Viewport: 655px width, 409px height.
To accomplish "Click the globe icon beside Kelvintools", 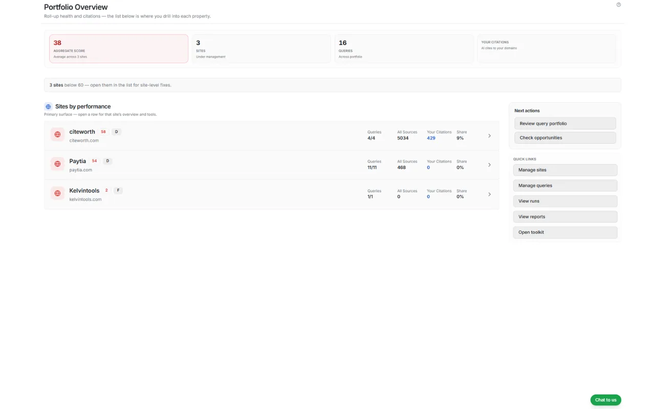I will (57, 193).
